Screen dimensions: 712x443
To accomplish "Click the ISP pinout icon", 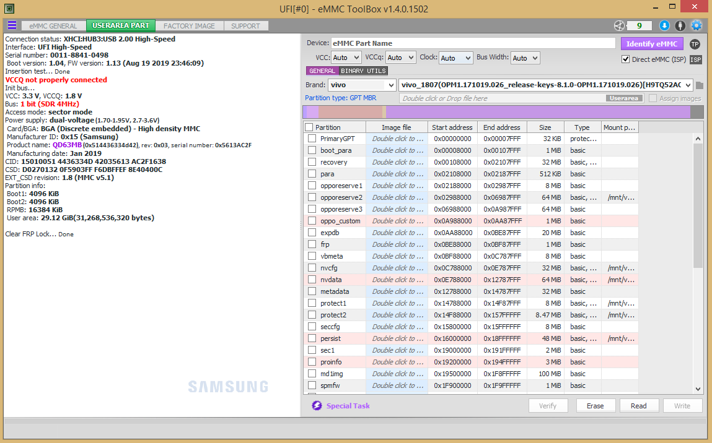I will 696,59.
